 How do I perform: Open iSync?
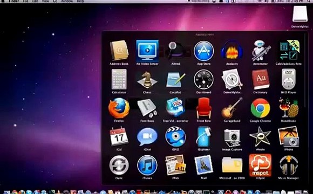[x=119, y=165]
